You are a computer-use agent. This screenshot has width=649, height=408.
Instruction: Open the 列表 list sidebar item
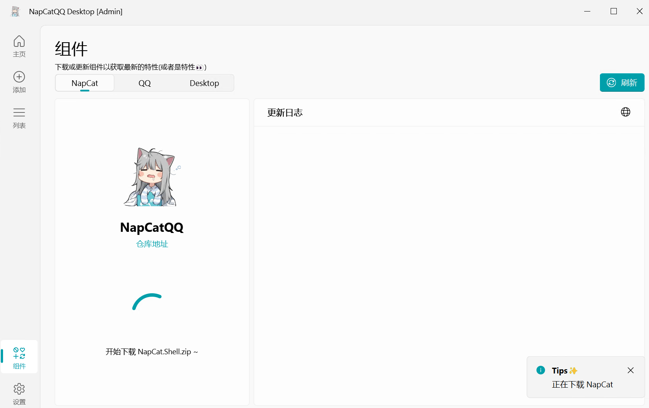point(19,118)
